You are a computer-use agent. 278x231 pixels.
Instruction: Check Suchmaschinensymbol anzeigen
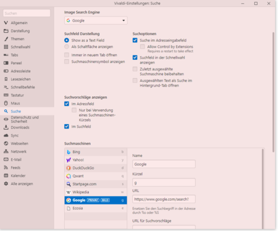pyautogui.click(x=67, y=62)
